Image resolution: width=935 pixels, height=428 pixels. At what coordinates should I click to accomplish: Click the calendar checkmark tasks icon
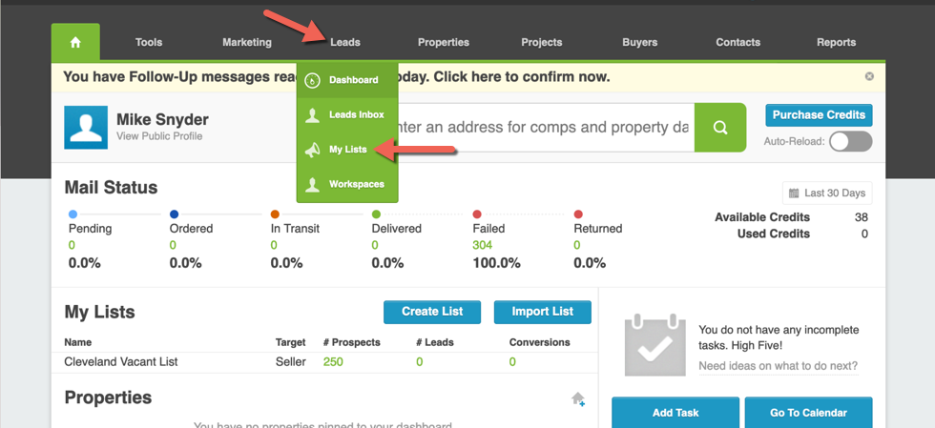coord(654,345)
